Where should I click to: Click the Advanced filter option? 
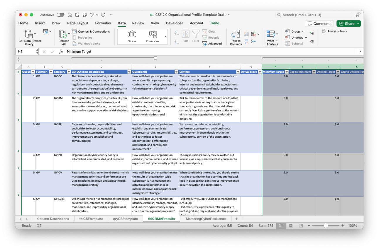212,44
